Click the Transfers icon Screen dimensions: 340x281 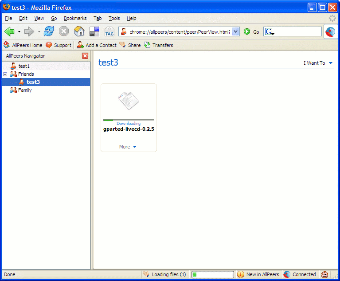147,45
